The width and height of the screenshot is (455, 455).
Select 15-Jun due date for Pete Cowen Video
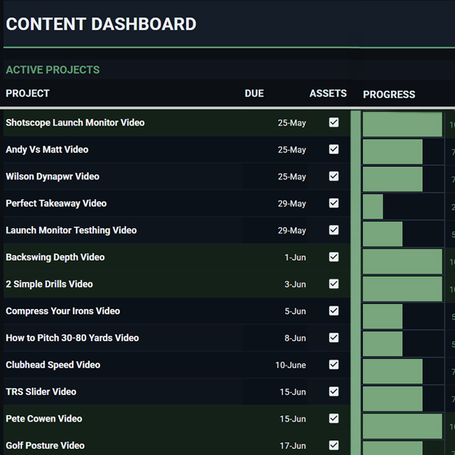coord(293,419)
